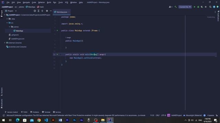Image resolution: width=220 pixels, height=123 pixels.
Task: Open the JetBrains Toolbox plugin icon at far right
Action: pos(218,7)
